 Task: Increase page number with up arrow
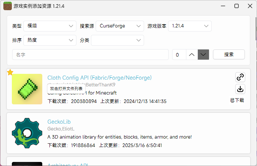(x=192, y=55)
